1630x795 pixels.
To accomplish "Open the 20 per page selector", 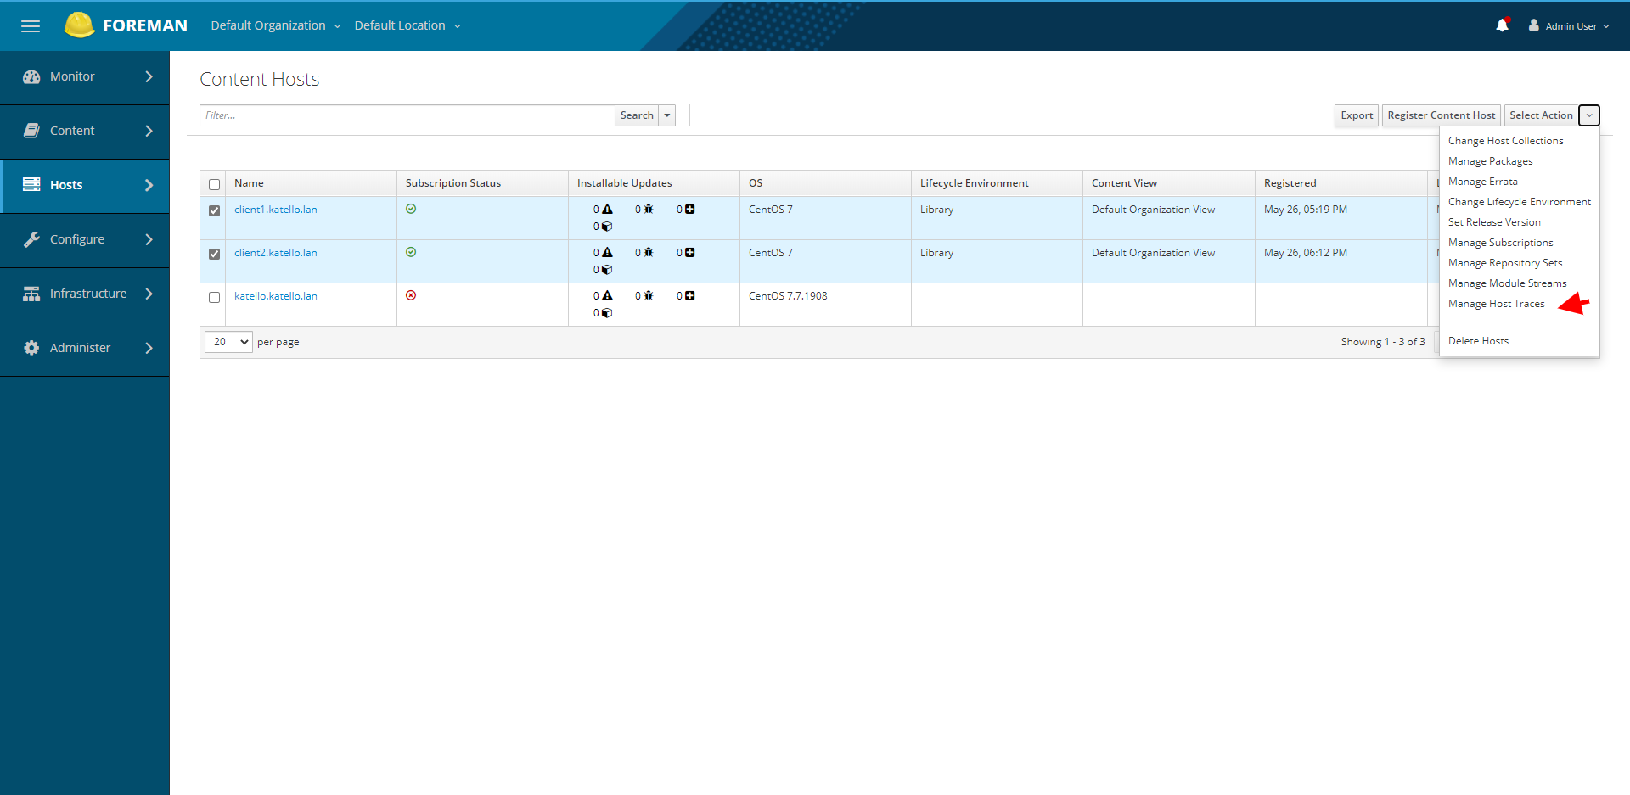I will tap(228, 342).
